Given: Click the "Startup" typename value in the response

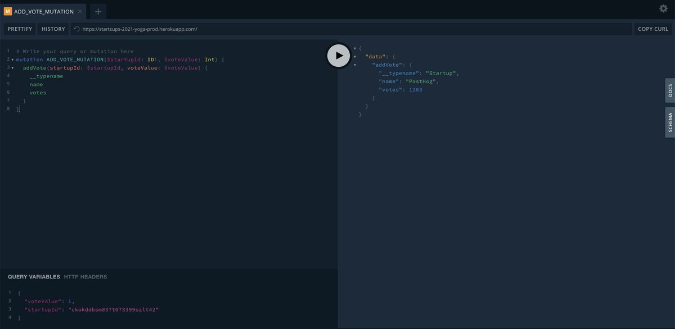Looking at the screenshot, I should [x=442, y=73].
